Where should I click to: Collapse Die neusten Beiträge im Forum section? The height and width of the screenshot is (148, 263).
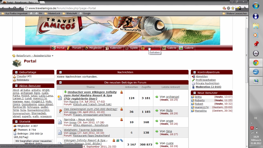[60, 83]
